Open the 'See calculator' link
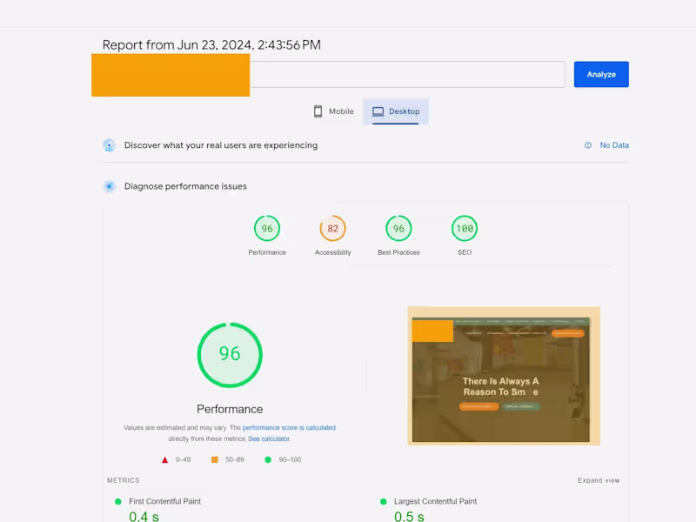696x522 pixels. point(269,438)
